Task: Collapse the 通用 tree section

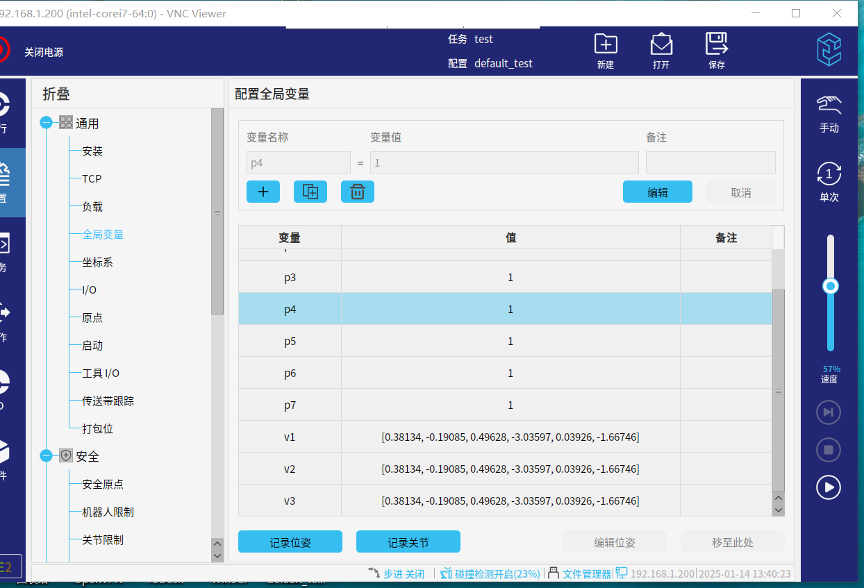Action: pos(47,123)
